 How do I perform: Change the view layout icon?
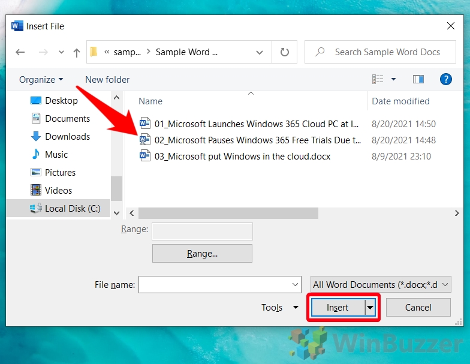coord(378,79)
